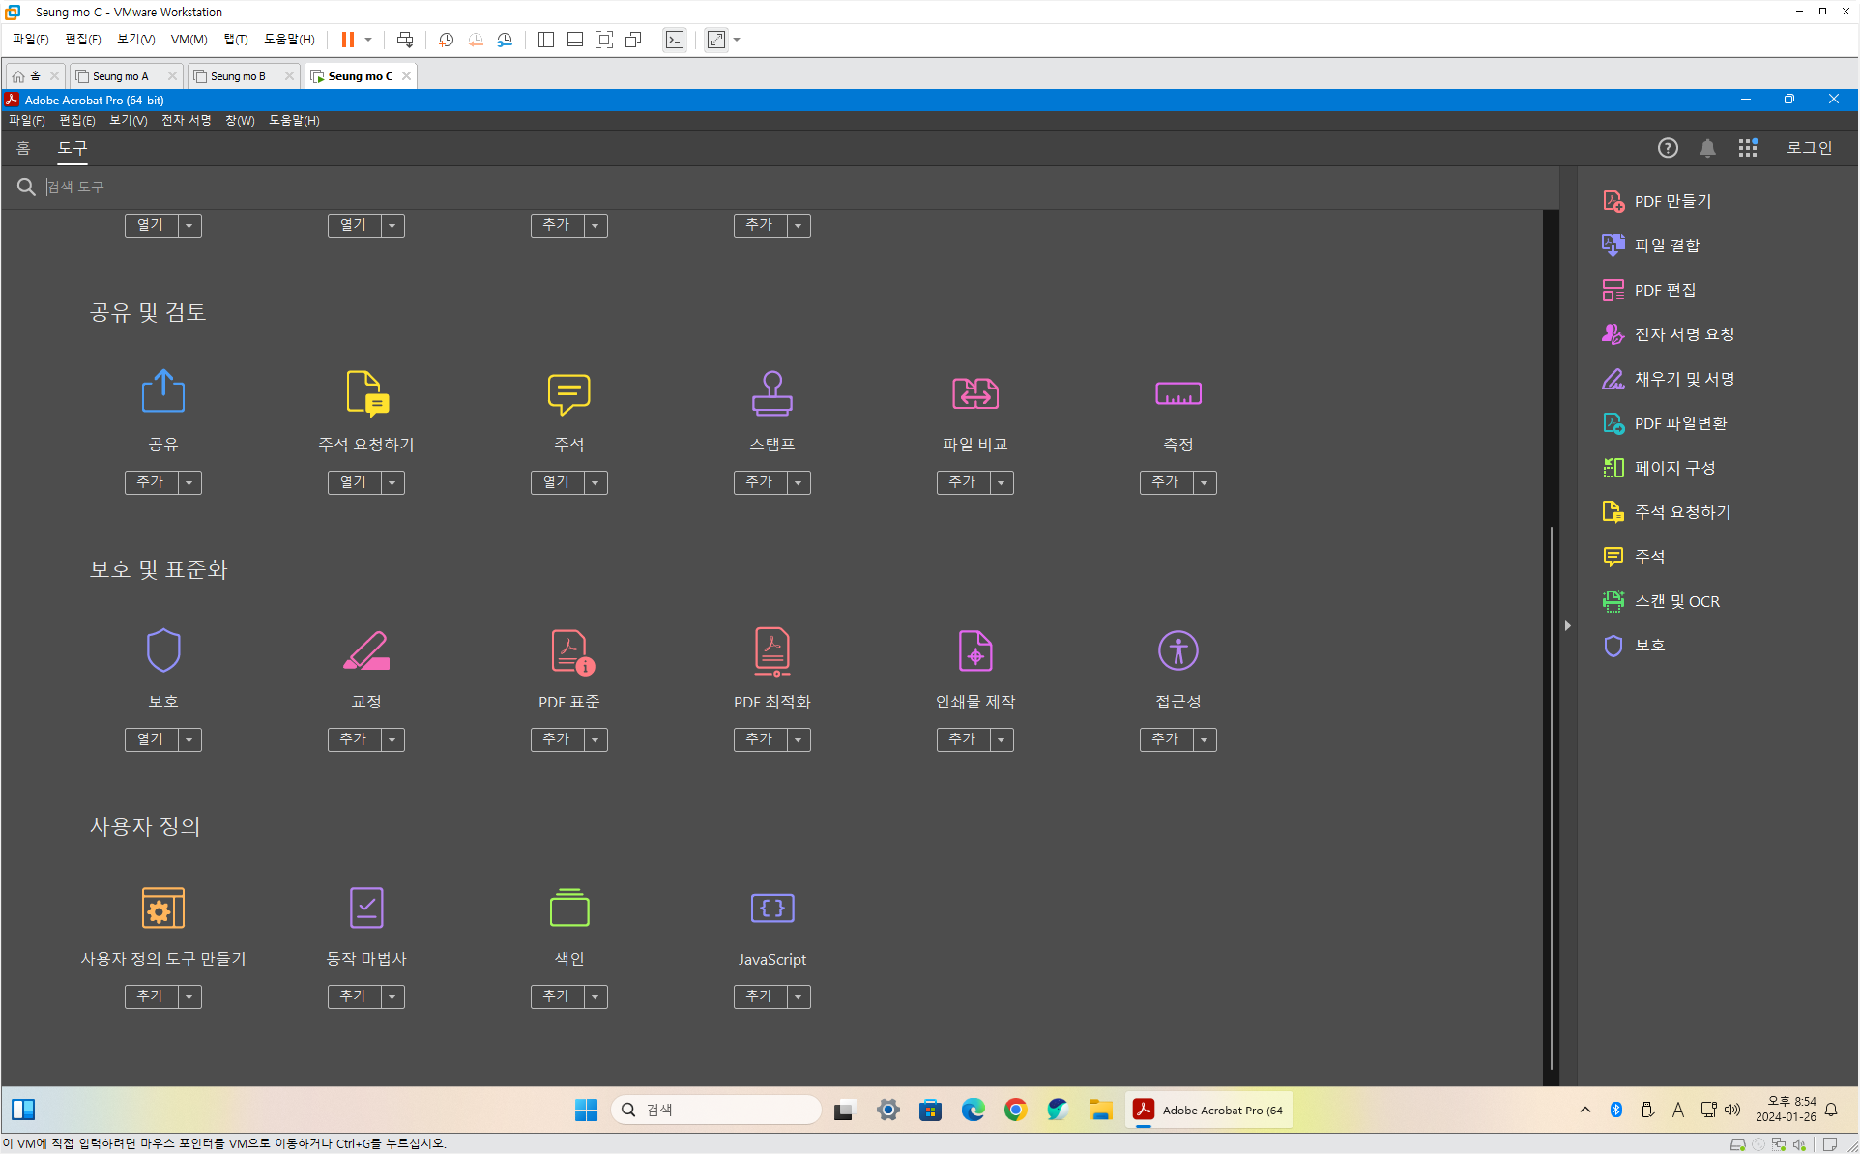Open the Action Wizard (동작 마법사) icon
Image resolution: width=1860 pixels, height=1154 pixels.
(365, 908)
